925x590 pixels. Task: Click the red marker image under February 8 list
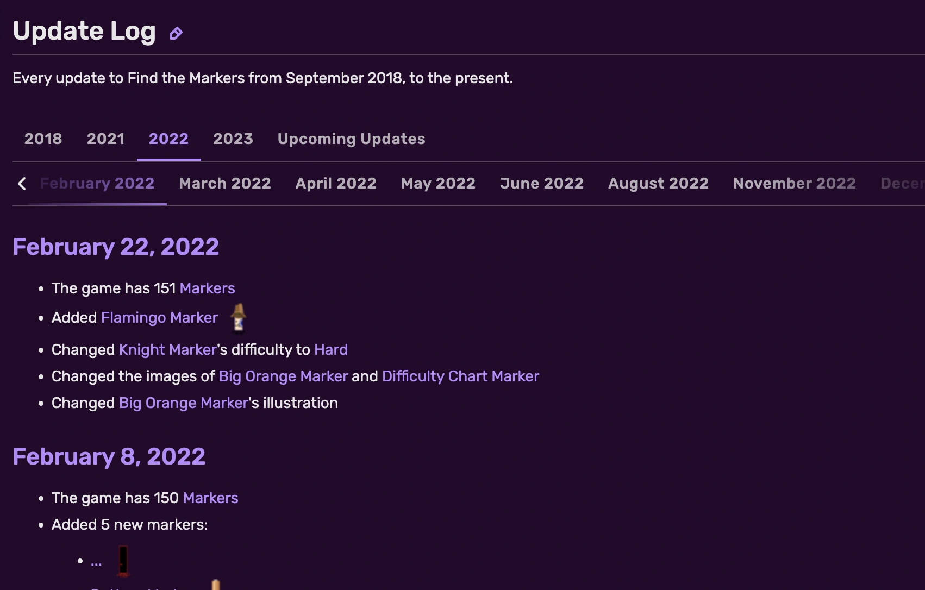coord(123,560)
